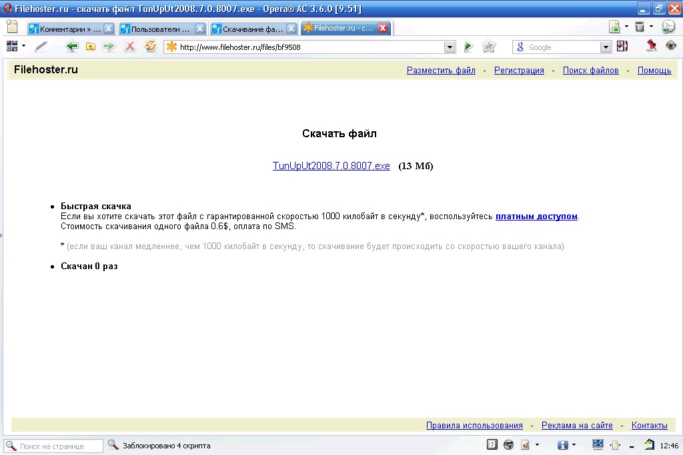Open the Регистрация link

point(519,70)
